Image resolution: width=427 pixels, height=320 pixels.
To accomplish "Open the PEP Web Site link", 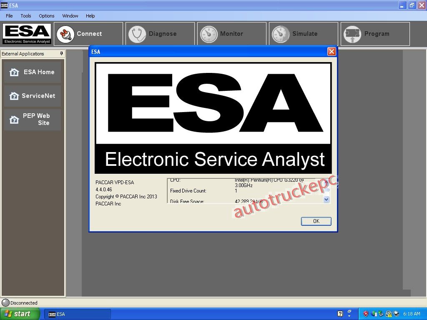I will pos(33,120).
